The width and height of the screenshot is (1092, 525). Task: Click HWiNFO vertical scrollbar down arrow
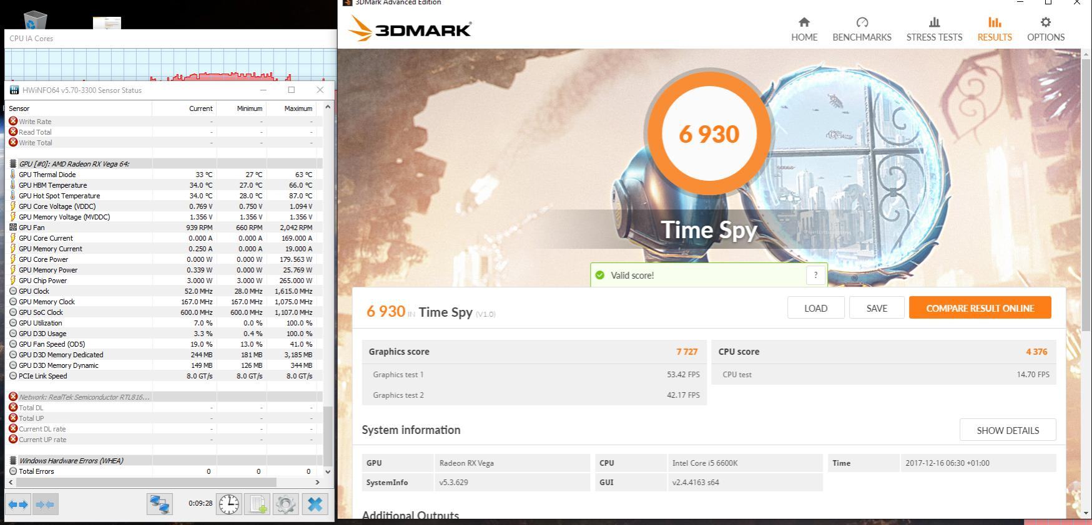coord(328,471)
